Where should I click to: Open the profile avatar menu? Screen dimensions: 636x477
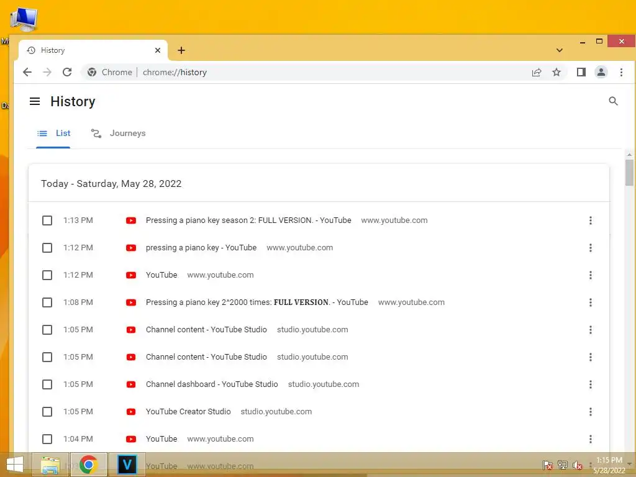click(x=601, y=72)
